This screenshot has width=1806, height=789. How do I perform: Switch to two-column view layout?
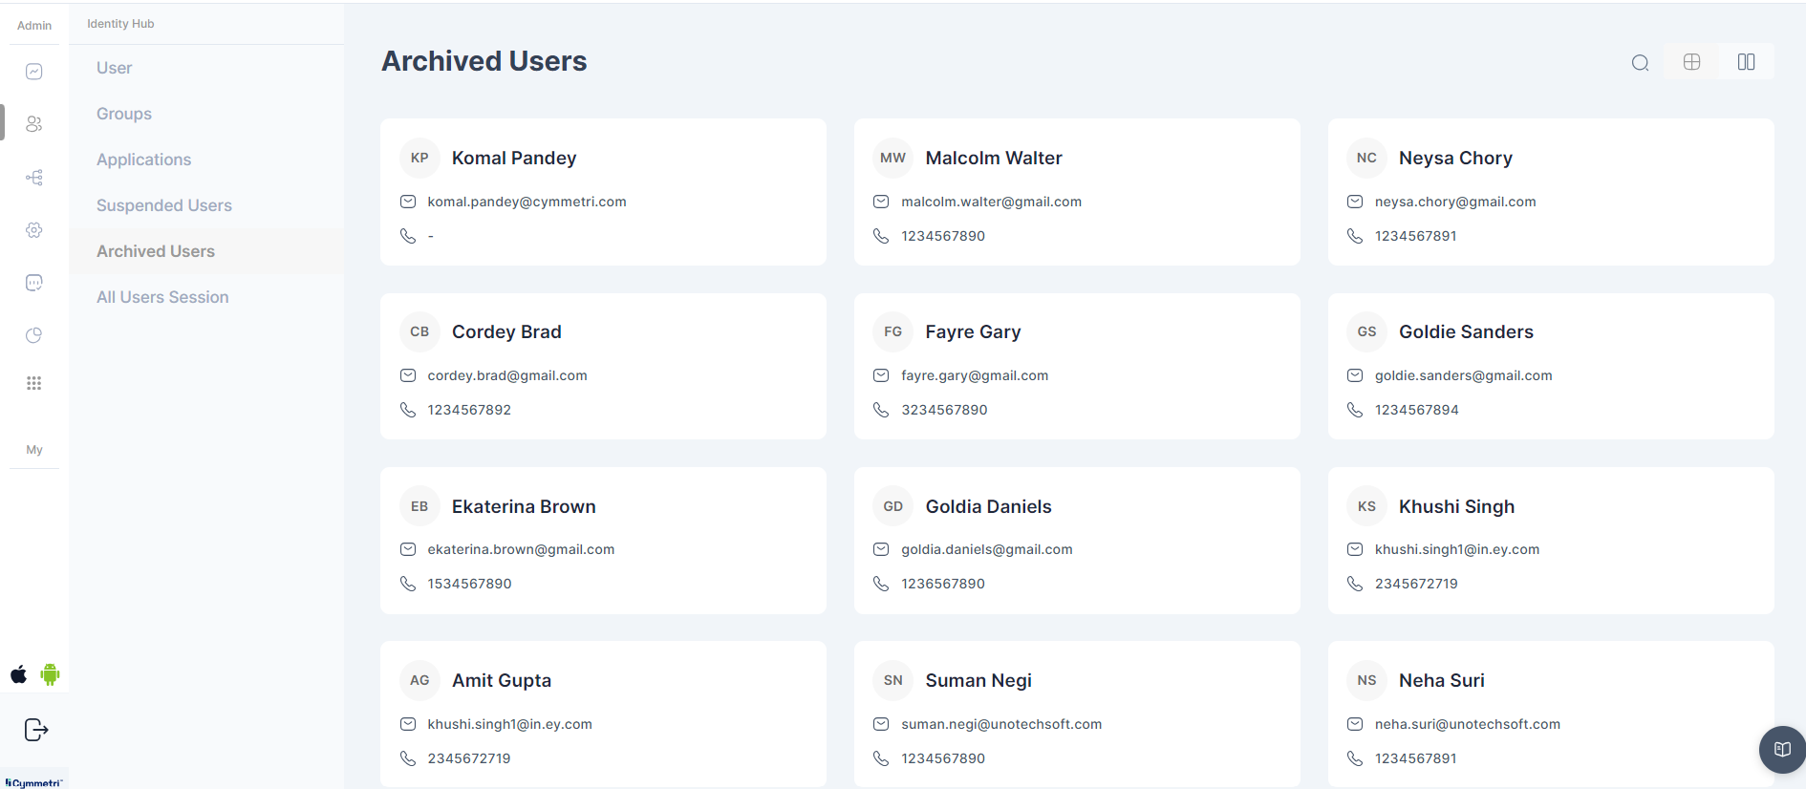[1746, 62]
